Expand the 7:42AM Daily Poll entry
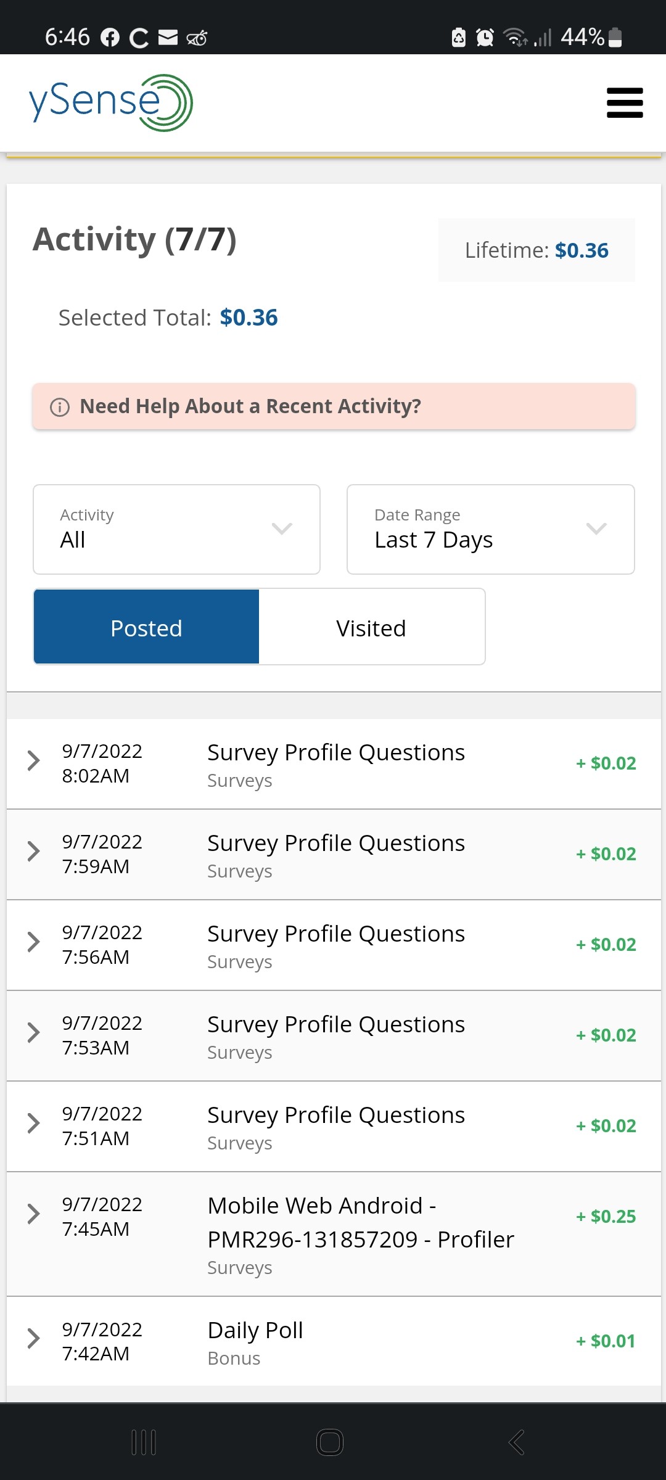 (x=34, y=1339)
